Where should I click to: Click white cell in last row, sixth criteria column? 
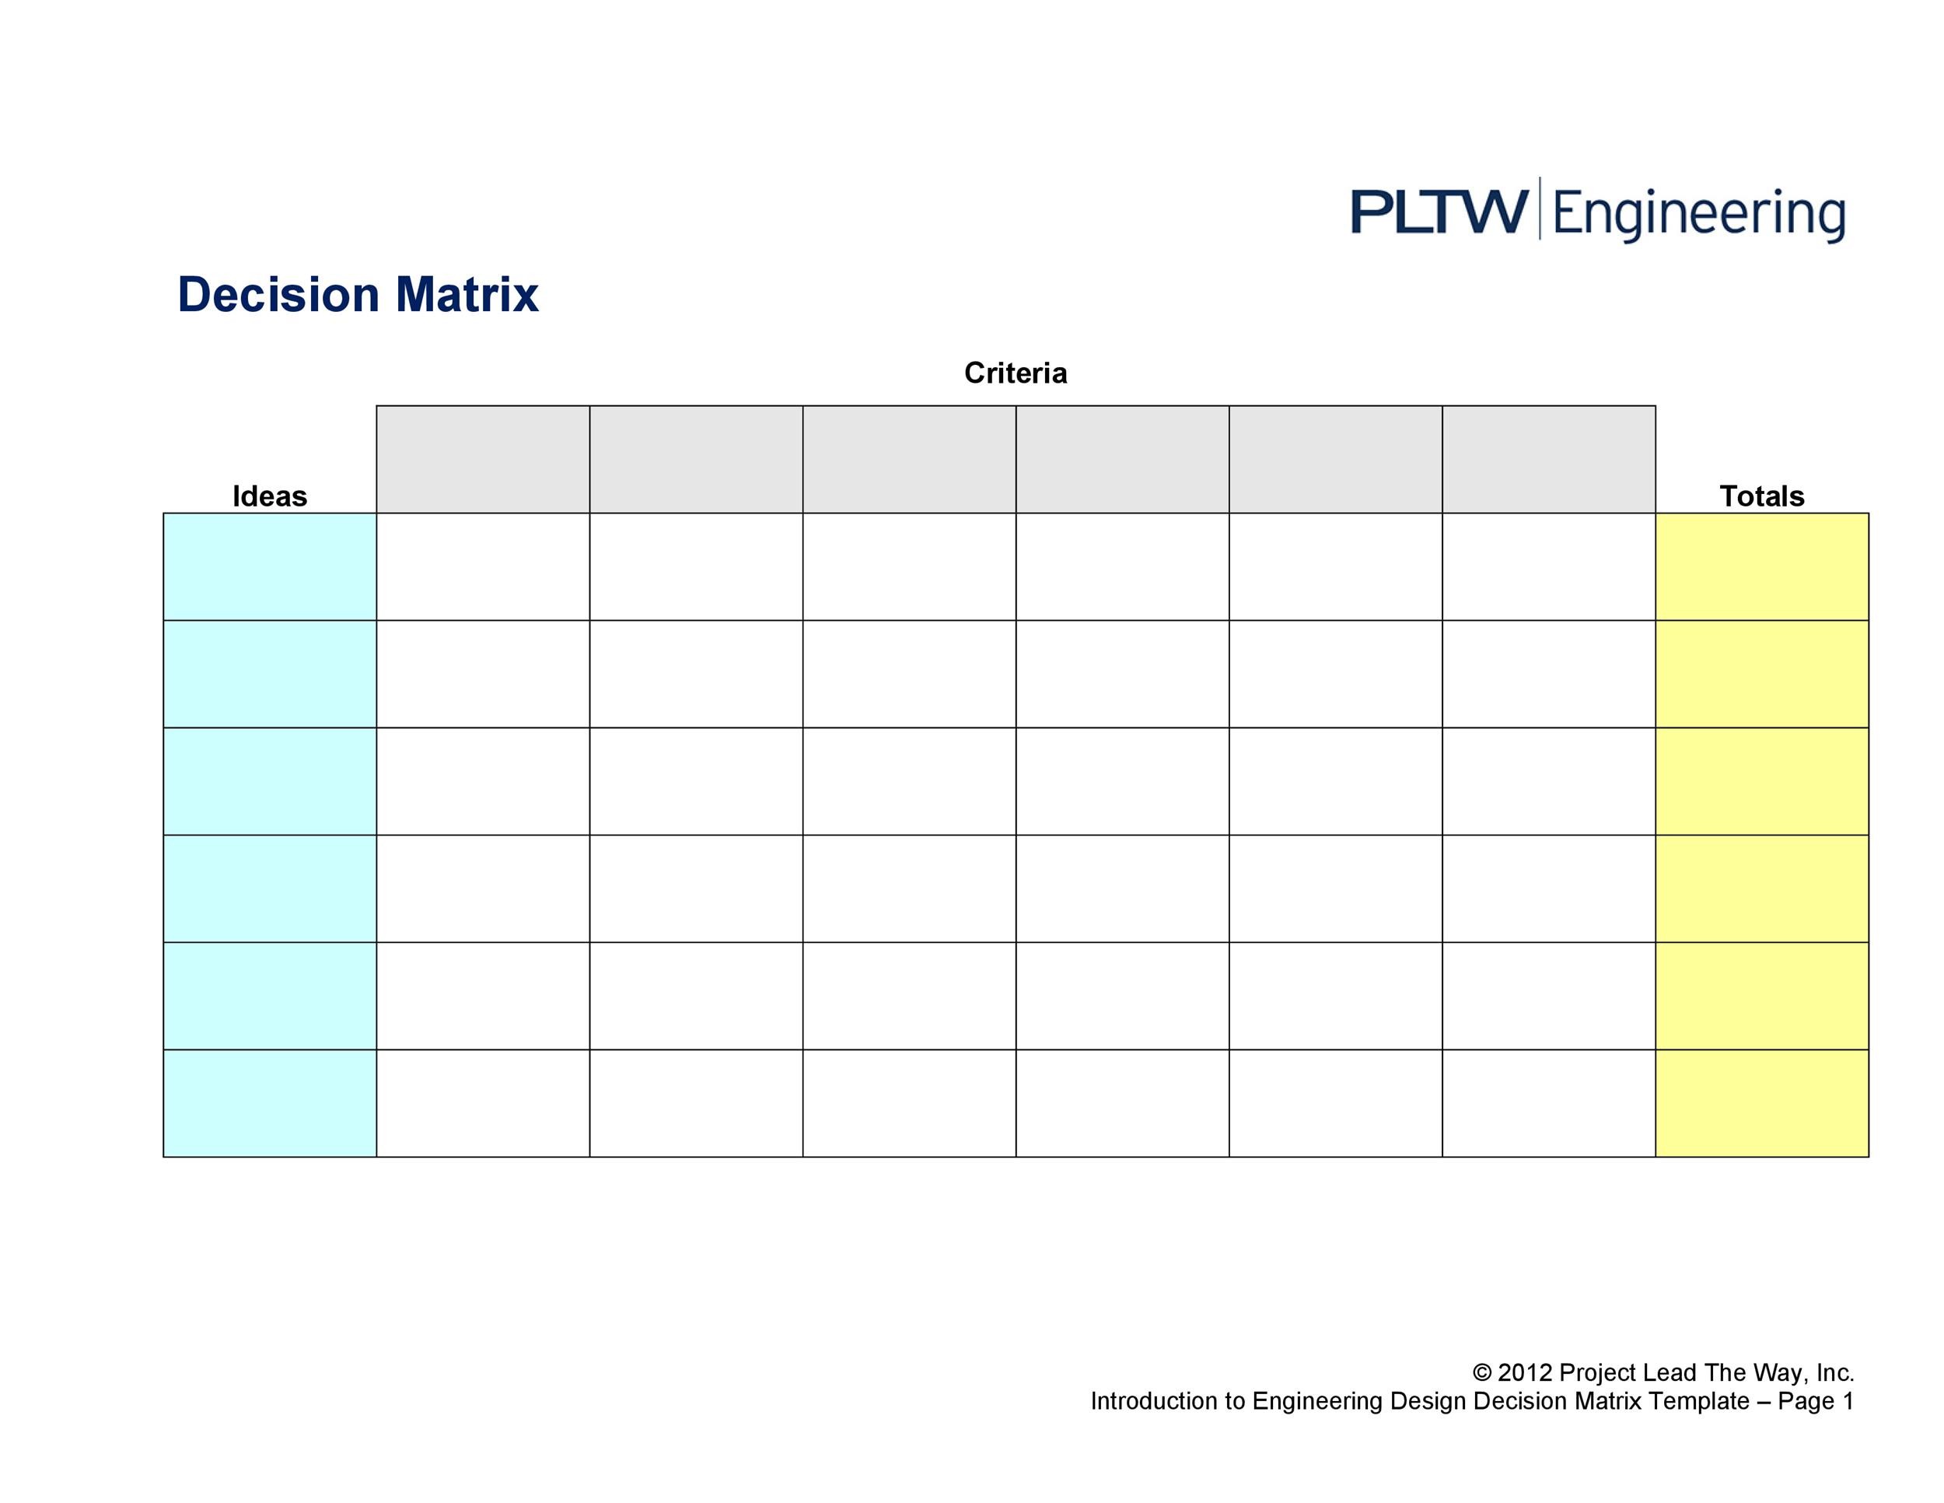(x=1549, y=1103)
